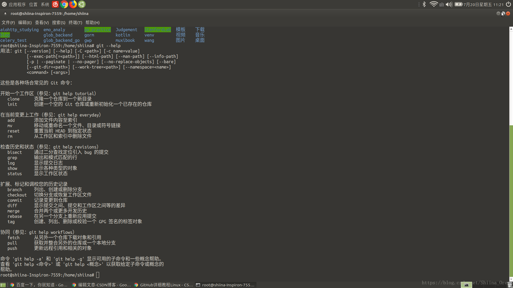513x288 pixels.
Task: Launch Google Chrome from top panel
Action: pyautogui.click(x=64, y=4)
